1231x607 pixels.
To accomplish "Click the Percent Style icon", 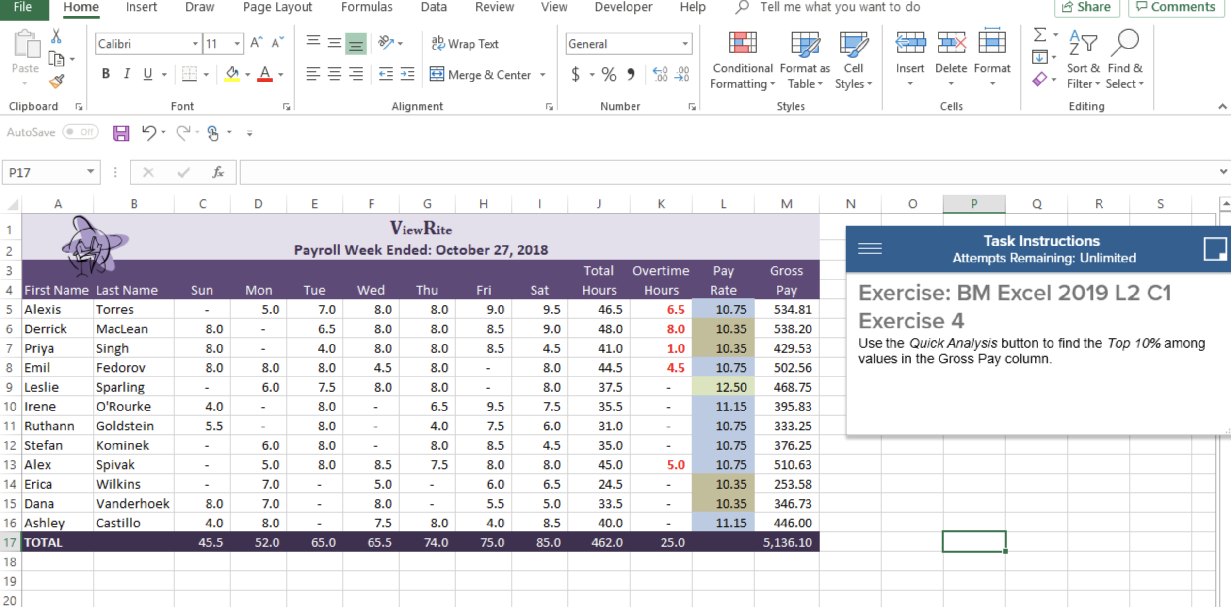I will (x=609, y=74).
